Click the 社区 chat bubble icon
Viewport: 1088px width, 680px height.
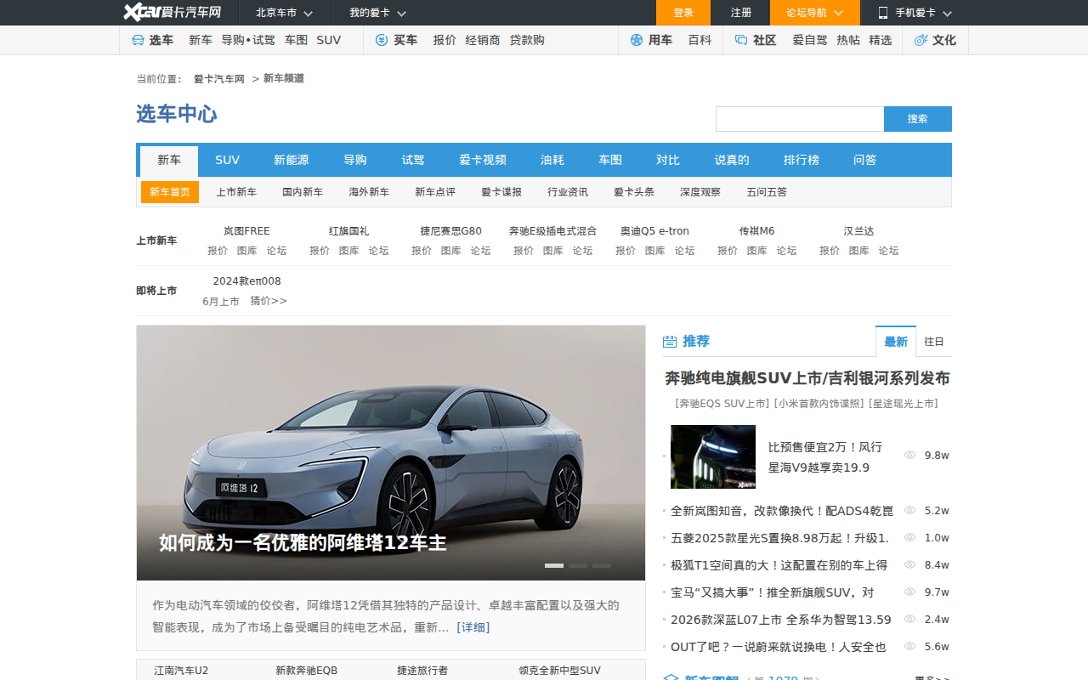click(741, 40)
